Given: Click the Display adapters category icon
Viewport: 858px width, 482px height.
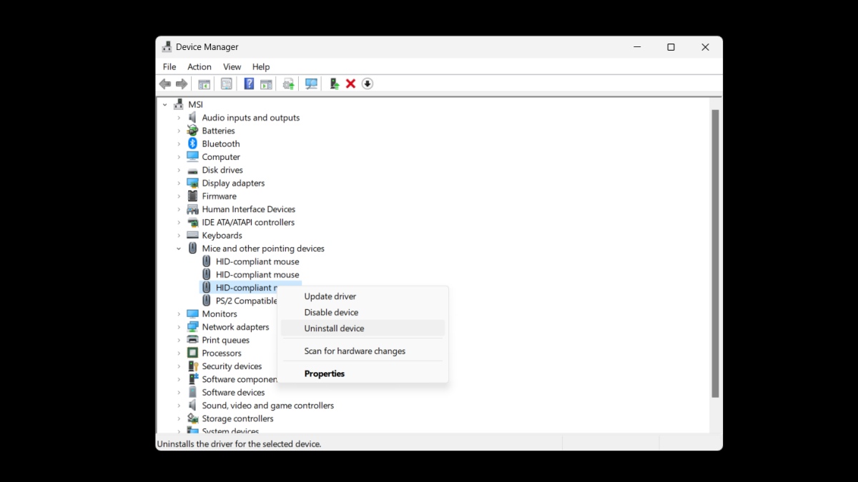Looking at the screenshot, I should (x=192, y=183).
